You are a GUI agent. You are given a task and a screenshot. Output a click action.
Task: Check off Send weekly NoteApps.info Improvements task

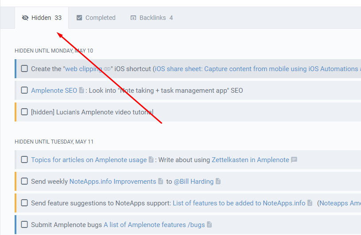[24, 181]
